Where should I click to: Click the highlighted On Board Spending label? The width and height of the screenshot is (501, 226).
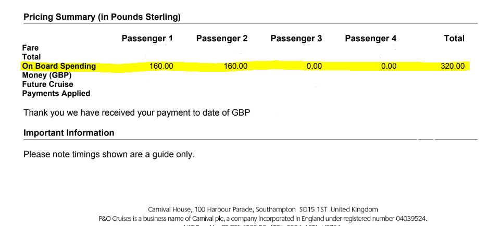(x=59, y=66)
